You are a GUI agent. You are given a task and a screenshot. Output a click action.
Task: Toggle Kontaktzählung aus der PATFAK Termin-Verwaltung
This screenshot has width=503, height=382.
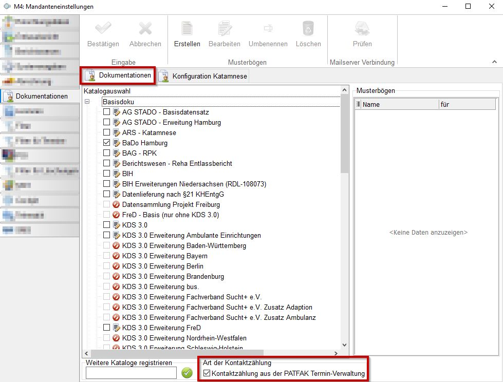click(x=207, y=373)
